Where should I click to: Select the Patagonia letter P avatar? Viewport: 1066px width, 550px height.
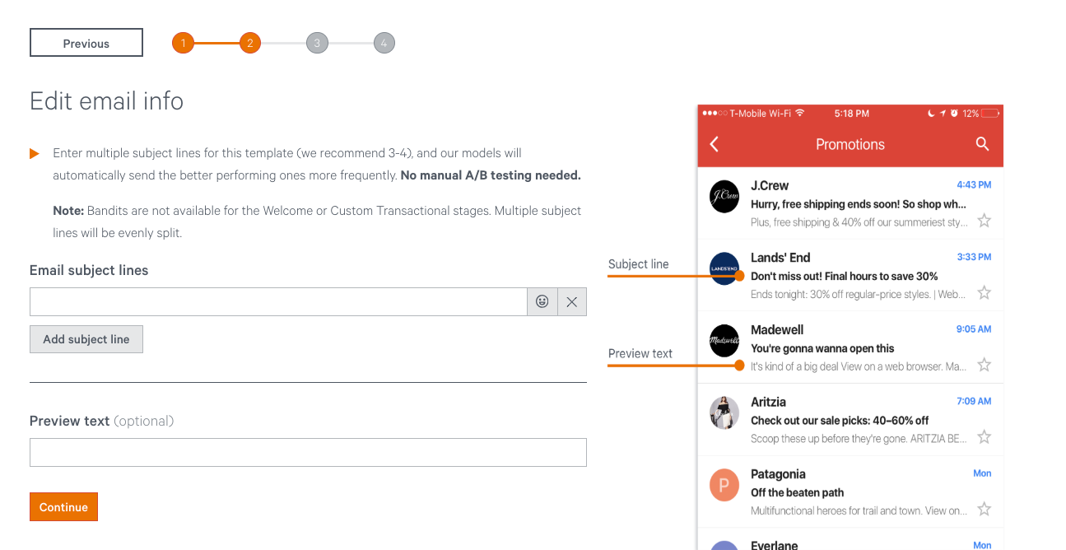[724, 486]
